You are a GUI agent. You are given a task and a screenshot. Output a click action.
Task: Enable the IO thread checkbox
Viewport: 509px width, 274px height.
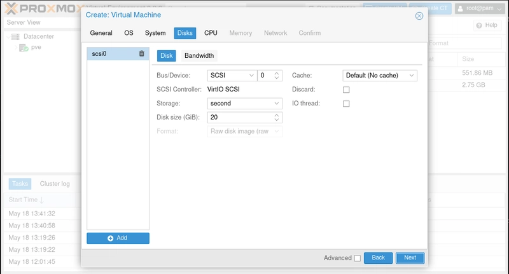[346, 104]
